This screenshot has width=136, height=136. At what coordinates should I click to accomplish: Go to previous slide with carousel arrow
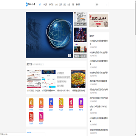(x=69, y=56)
